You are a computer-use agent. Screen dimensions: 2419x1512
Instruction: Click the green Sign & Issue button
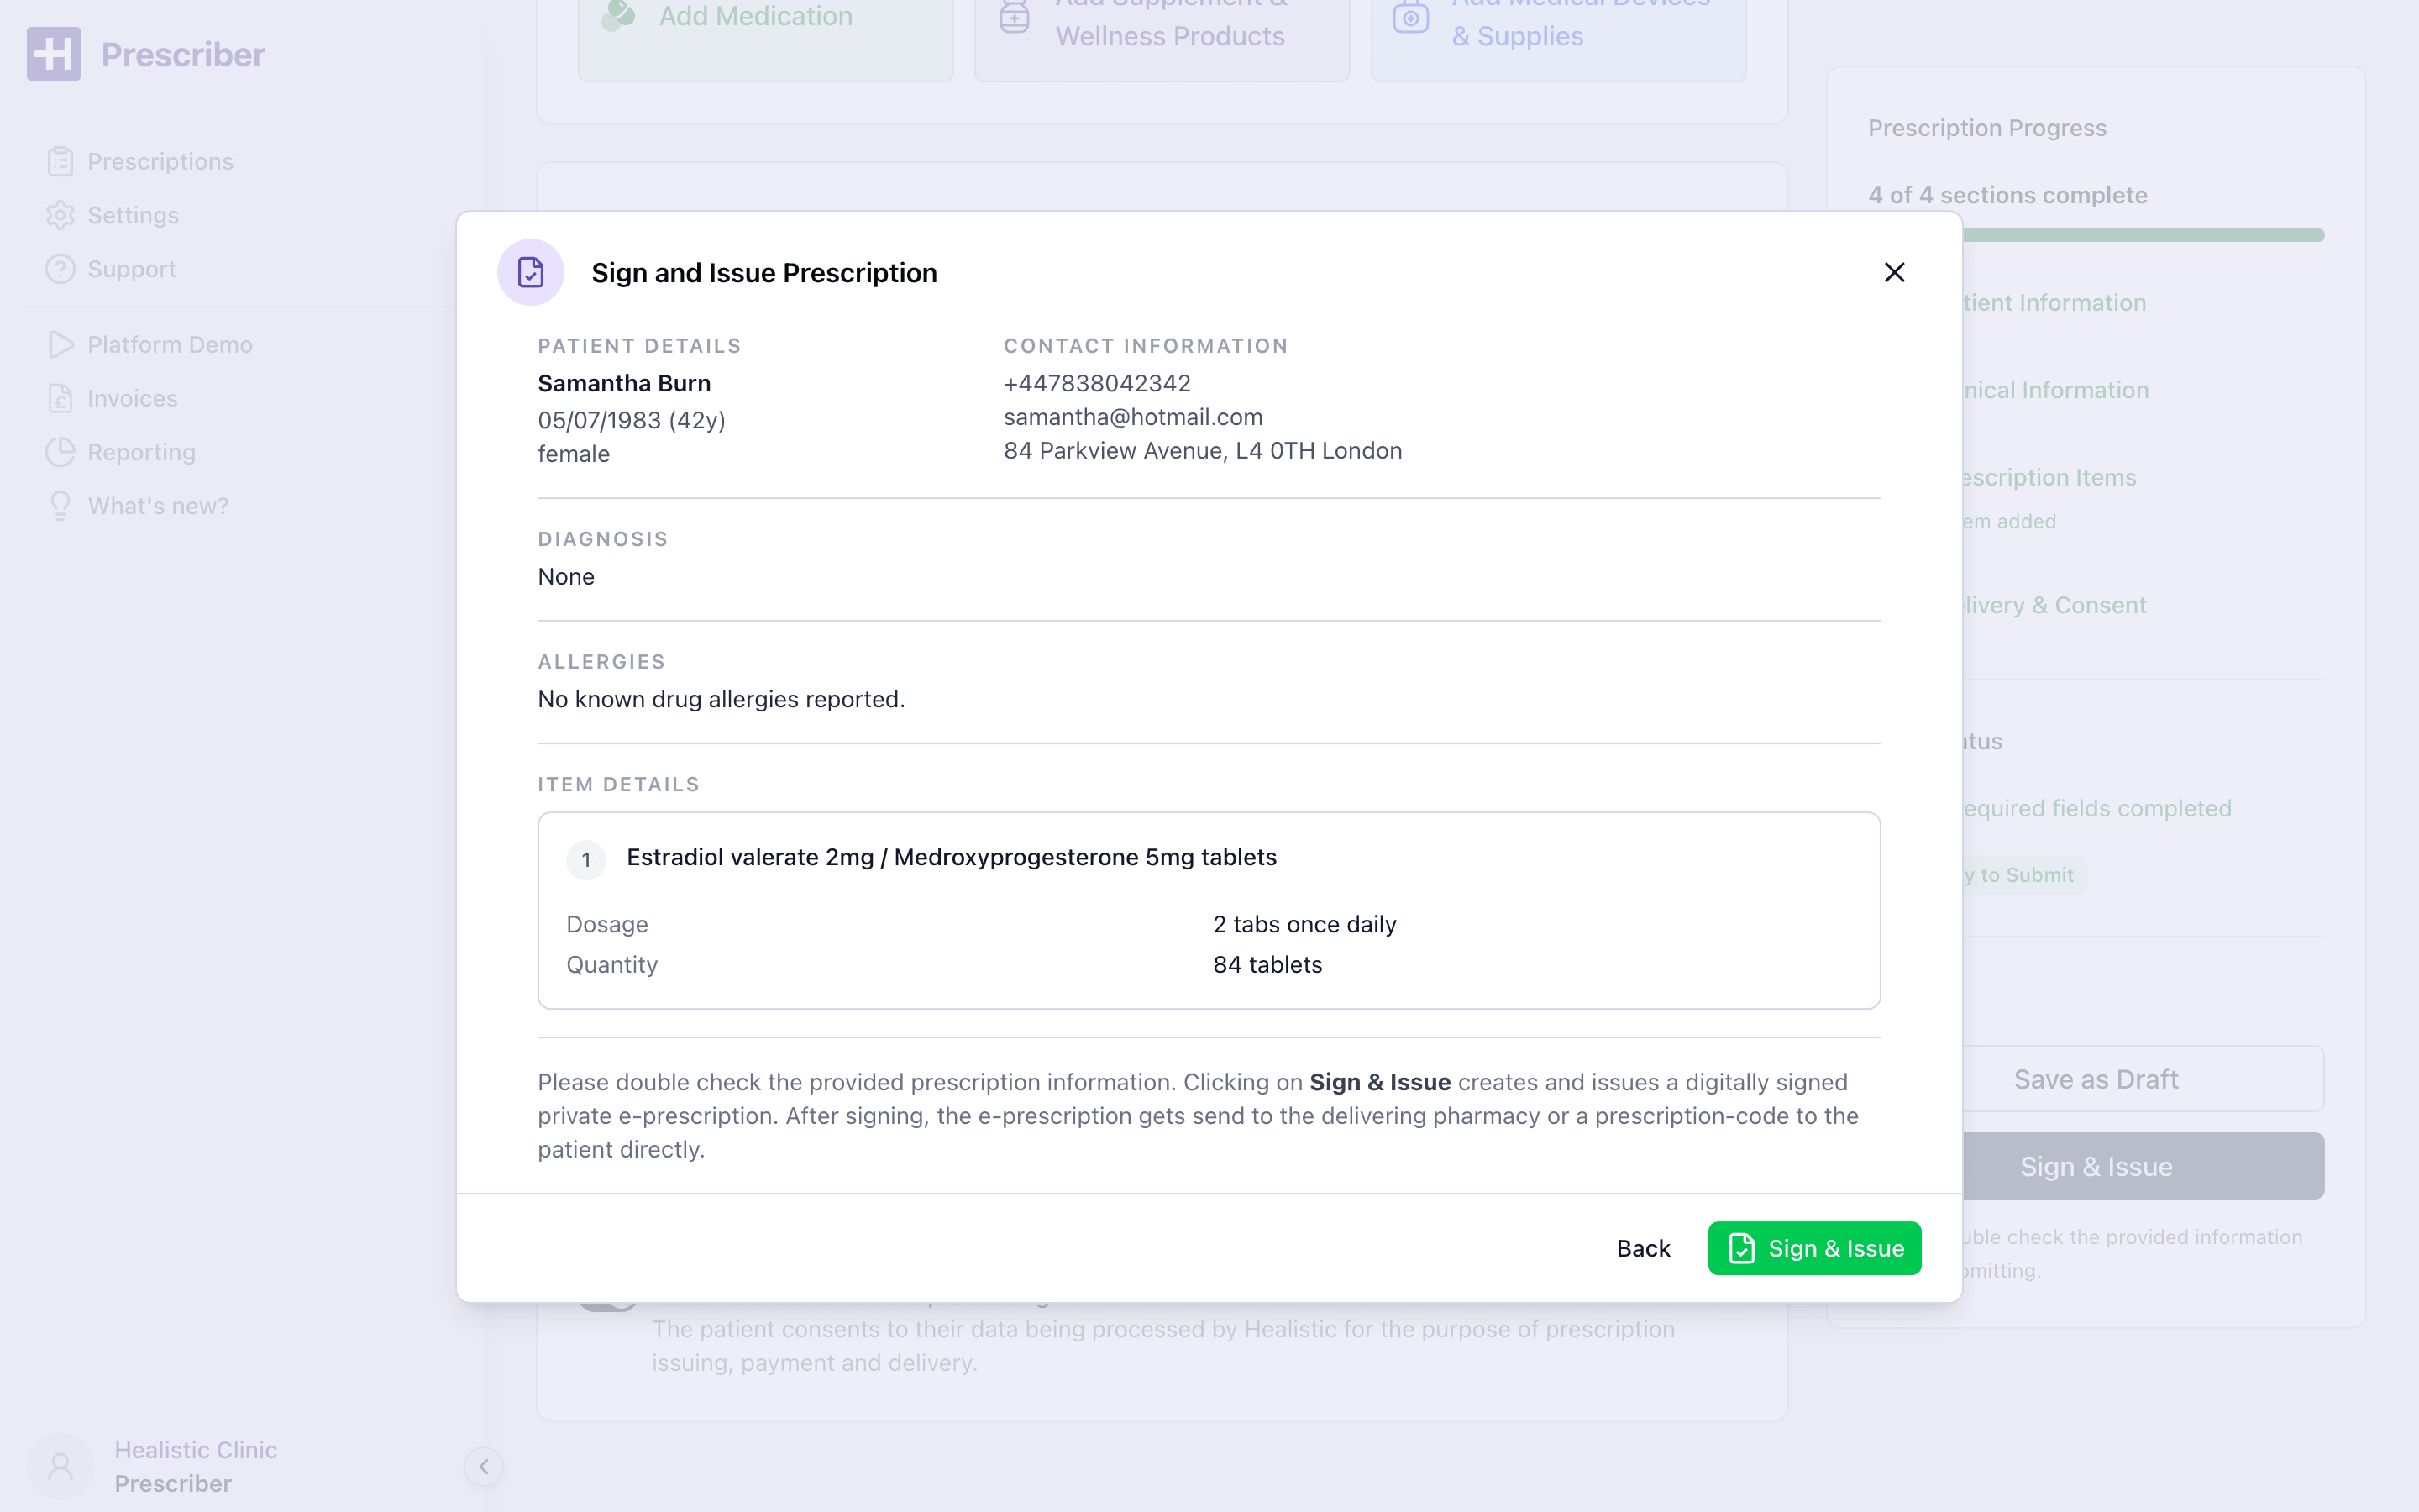point(1814,1248)
